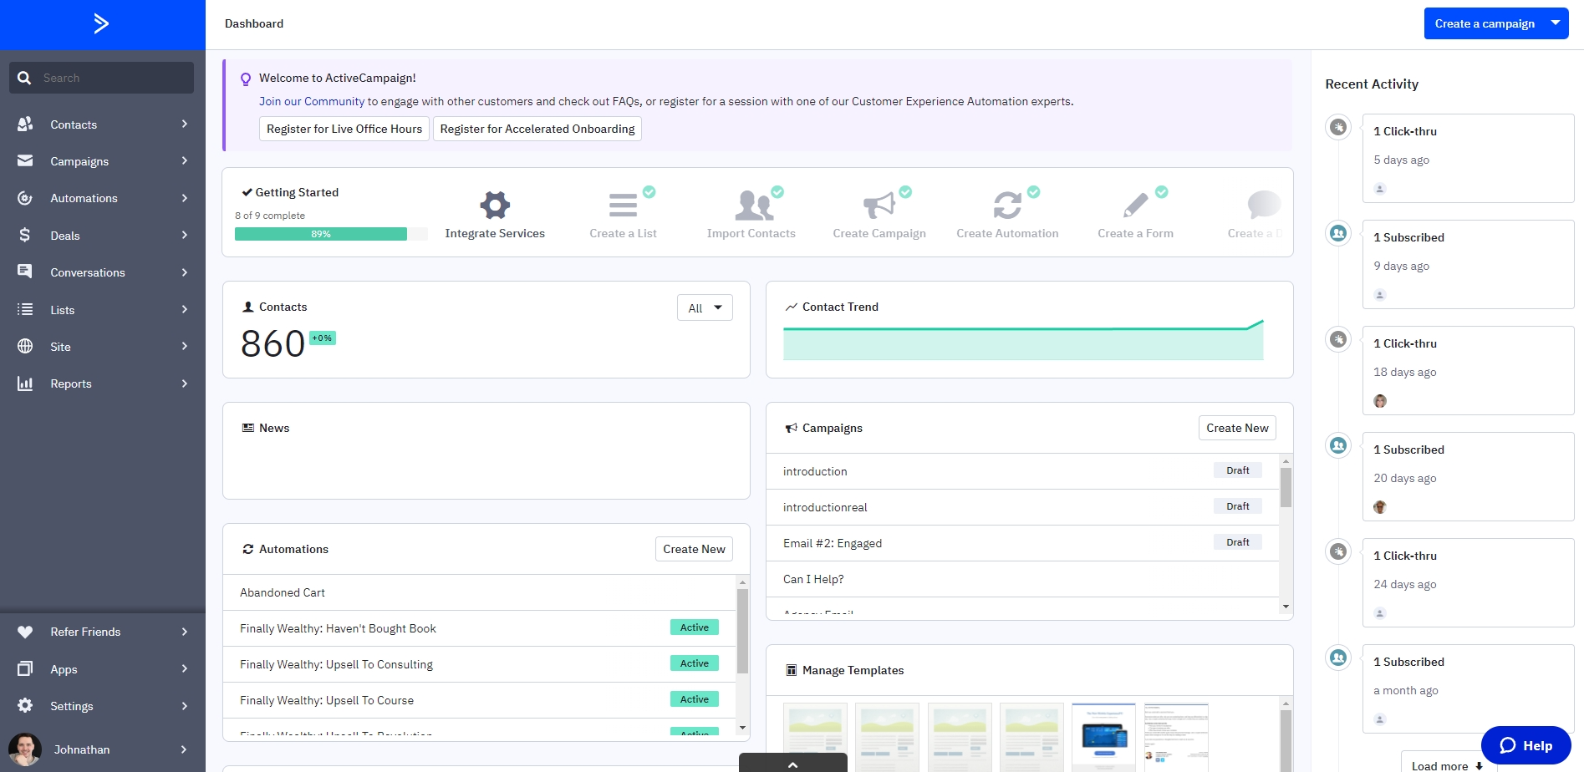Click the Conversations chat icon
Screen dimensions: 1584x772
click(x=25, y=272)
